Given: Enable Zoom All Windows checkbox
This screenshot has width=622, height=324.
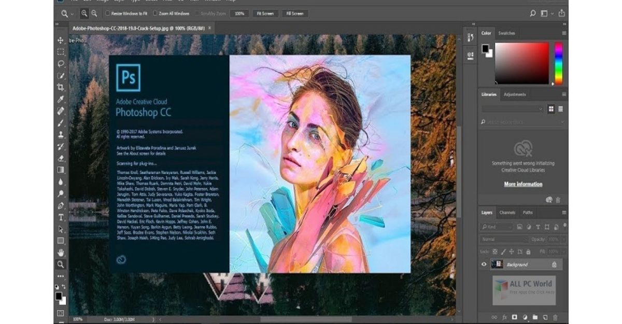Looking at the screenshot, I should (x=155, y=13).
